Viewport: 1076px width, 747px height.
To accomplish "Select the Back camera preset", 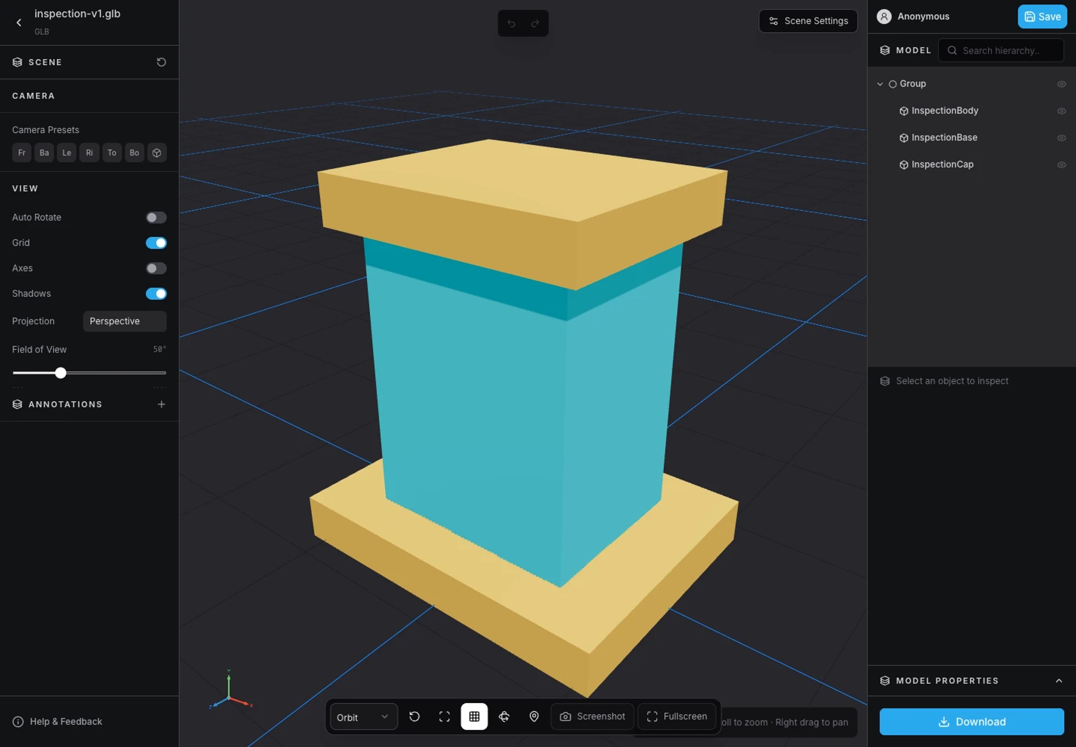I will point(44,153).
